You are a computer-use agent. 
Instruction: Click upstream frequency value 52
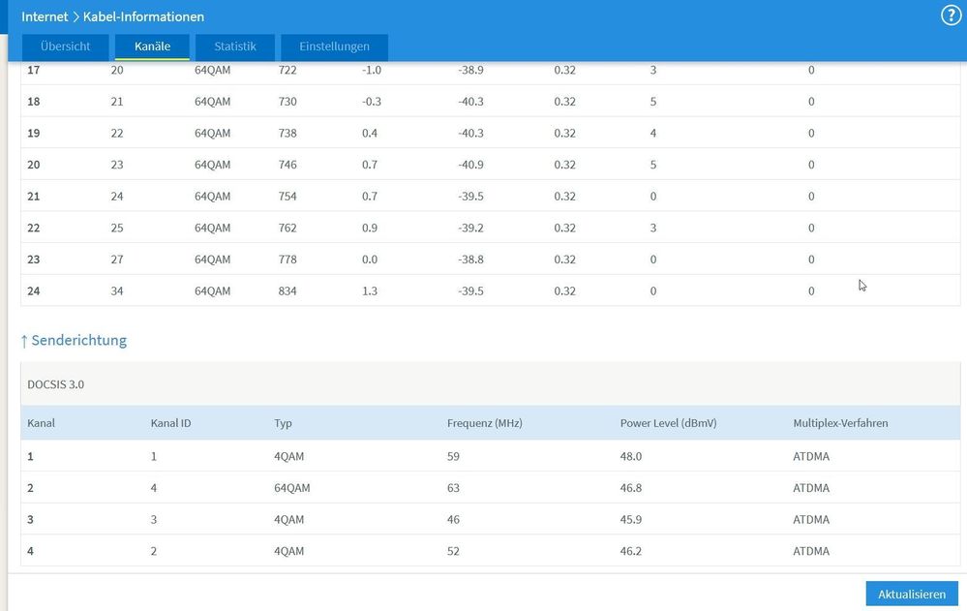click(x=453, y=551)
